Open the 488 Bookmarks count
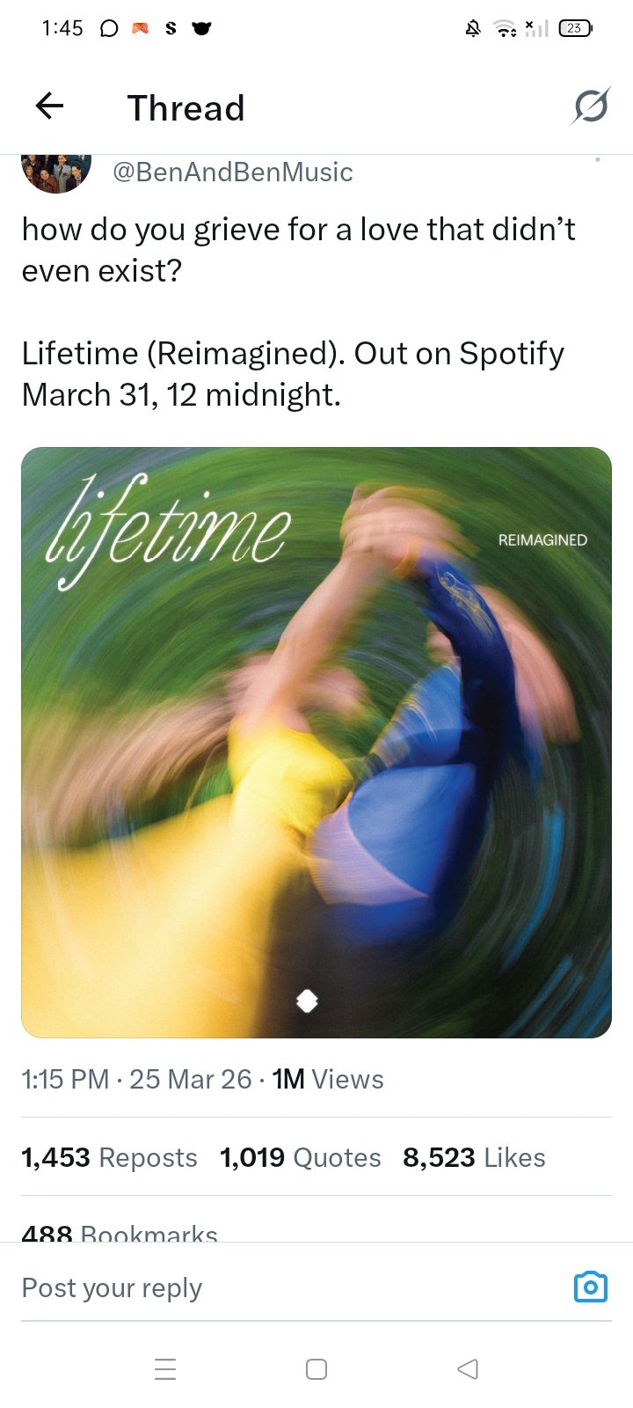Image resolution: width=633 pixels, height=1408 pixels. 120,1231
